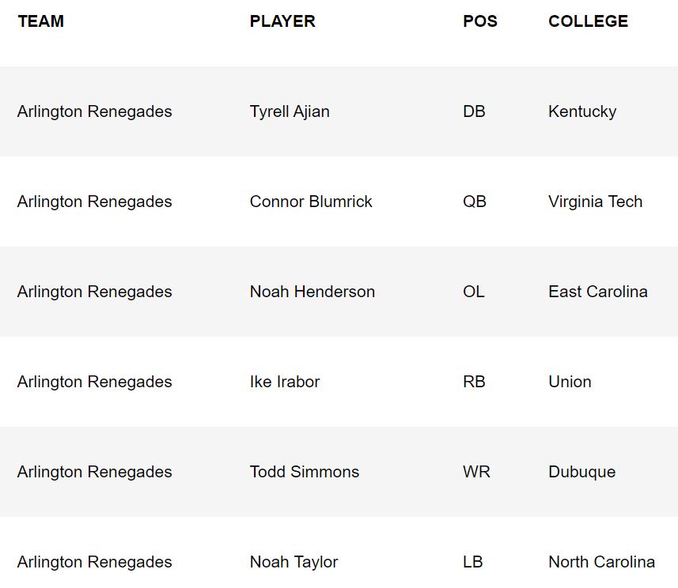Image resolution: width=678 pixels, height=588 pixels.
Task: Click on Ike Irabor's name
Action: pos(285,382)
